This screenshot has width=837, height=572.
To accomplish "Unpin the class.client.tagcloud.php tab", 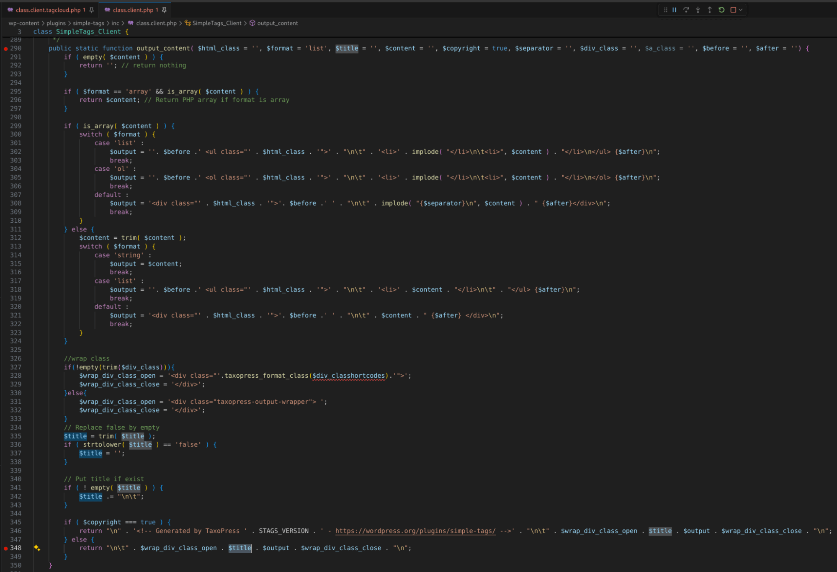I will coord(91,10).
